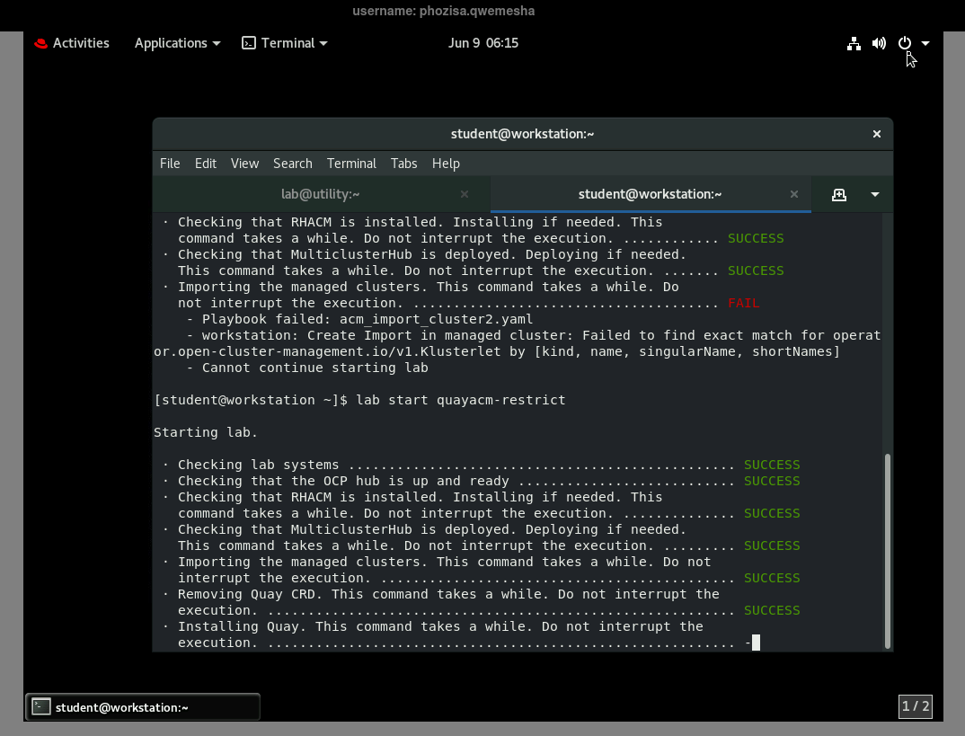Click the volume speaker icon
The height and width of the screenshot is (736, 965).
pos(879,43)
